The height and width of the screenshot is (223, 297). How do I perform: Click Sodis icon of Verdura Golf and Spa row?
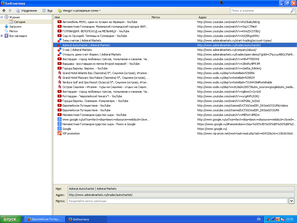point(60,82)
